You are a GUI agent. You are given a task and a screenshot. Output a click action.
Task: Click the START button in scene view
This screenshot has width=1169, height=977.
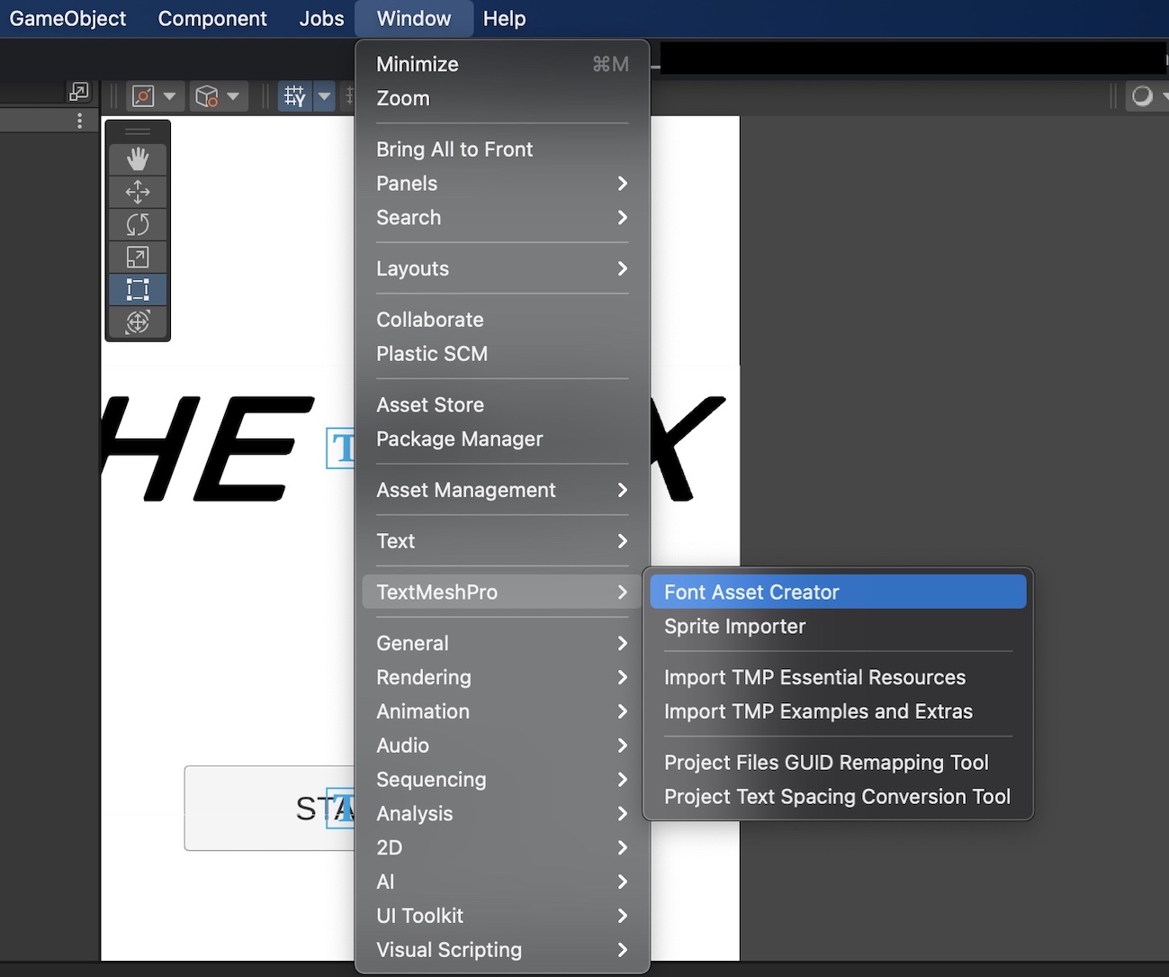pos(268,809)
